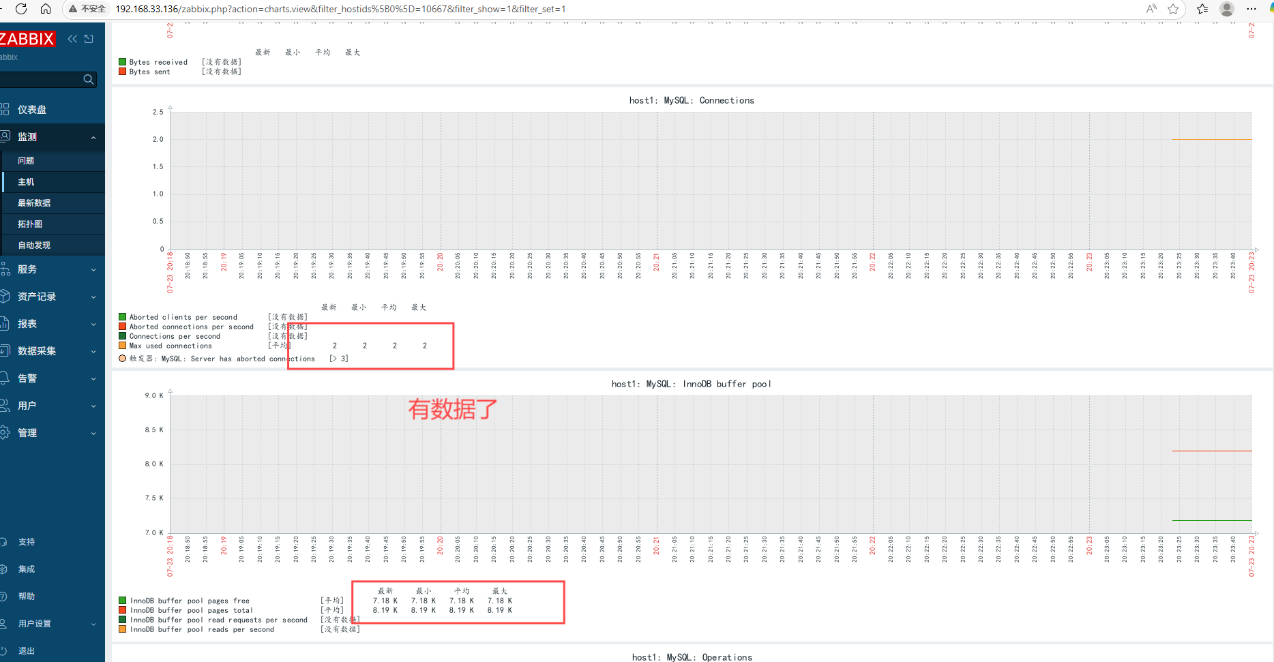Click the MySQL aborted connections trigger legend
The width and height of the screenshot is (1274, 662).
222,359
